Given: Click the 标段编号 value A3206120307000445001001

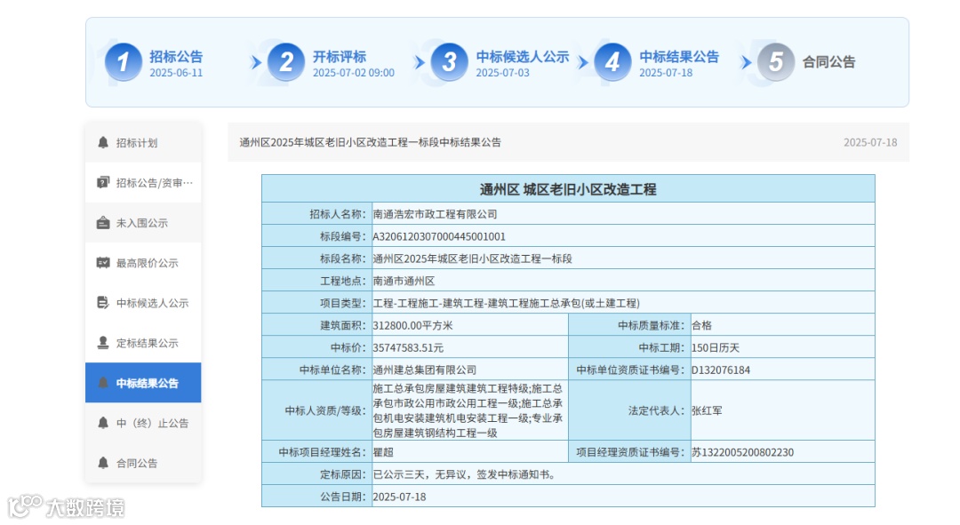Looking at the screenshot, I should [x=439, y=237].
